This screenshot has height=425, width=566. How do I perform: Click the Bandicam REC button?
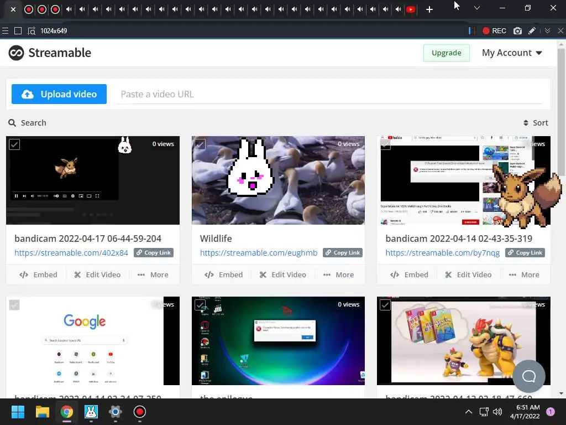click(494, 31)
